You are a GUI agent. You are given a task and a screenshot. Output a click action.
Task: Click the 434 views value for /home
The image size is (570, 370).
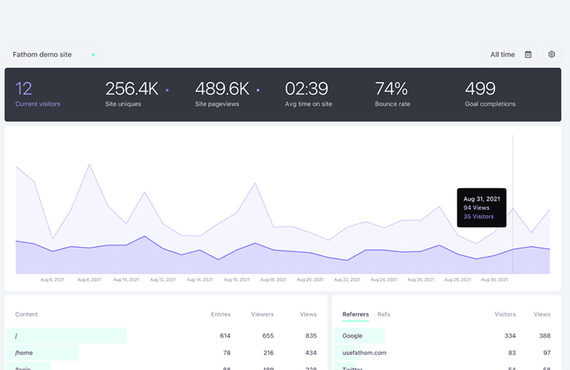point(311,353)
